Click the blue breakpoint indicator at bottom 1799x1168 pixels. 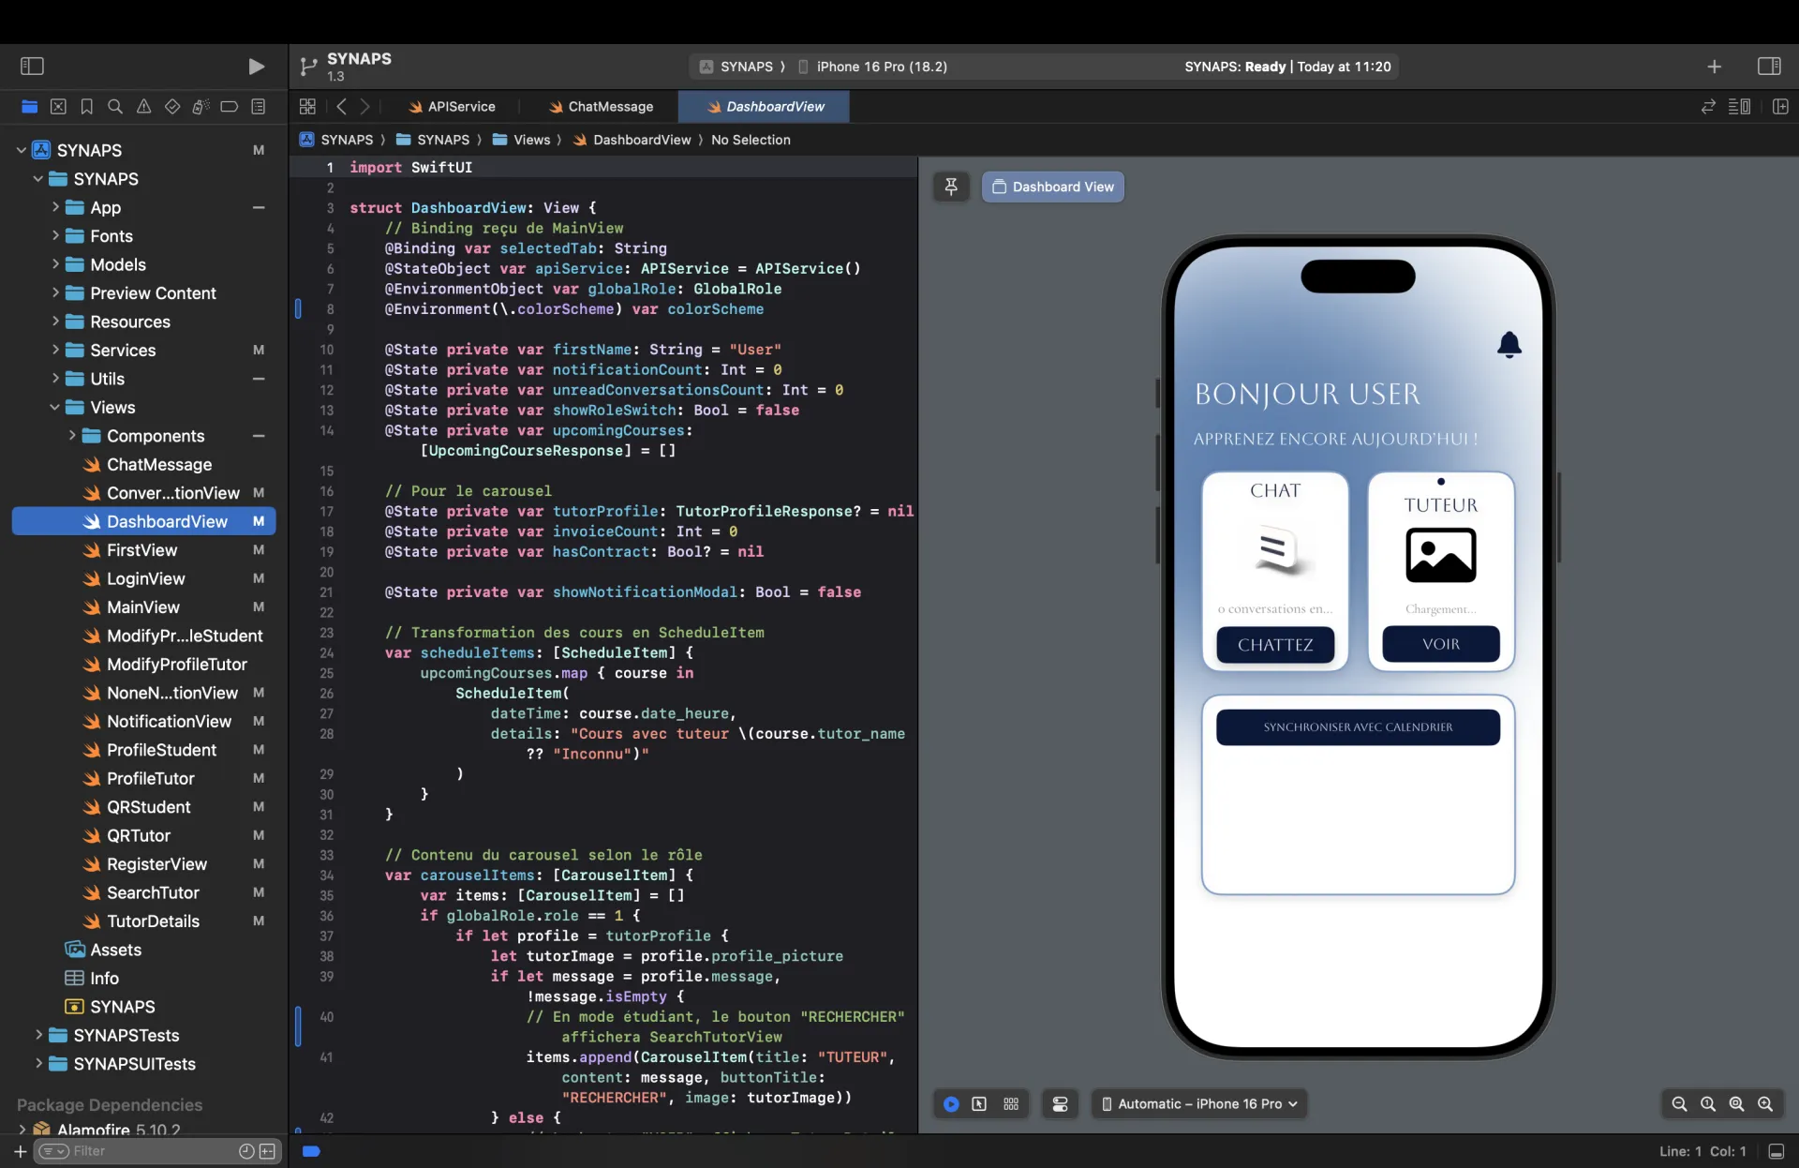click(311, 1151)
